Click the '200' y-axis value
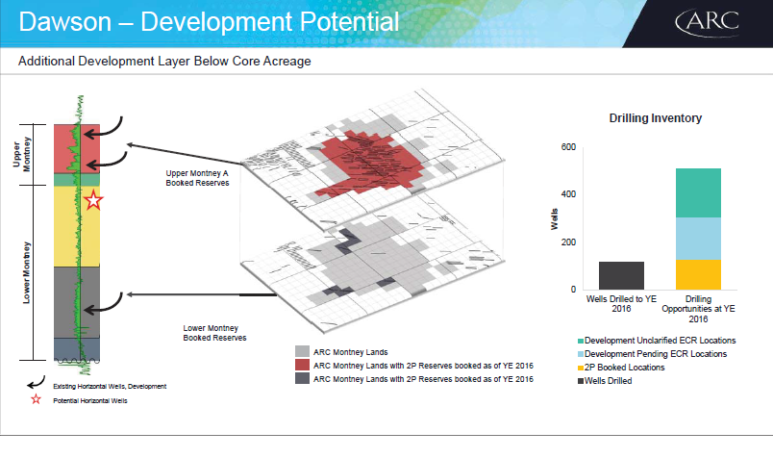 click(x=568, y=242)
